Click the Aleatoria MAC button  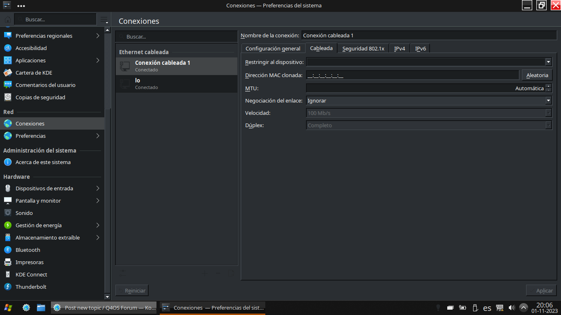click(537, 75)
